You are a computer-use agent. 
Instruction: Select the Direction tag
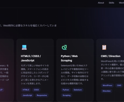[x=106, y=91]
